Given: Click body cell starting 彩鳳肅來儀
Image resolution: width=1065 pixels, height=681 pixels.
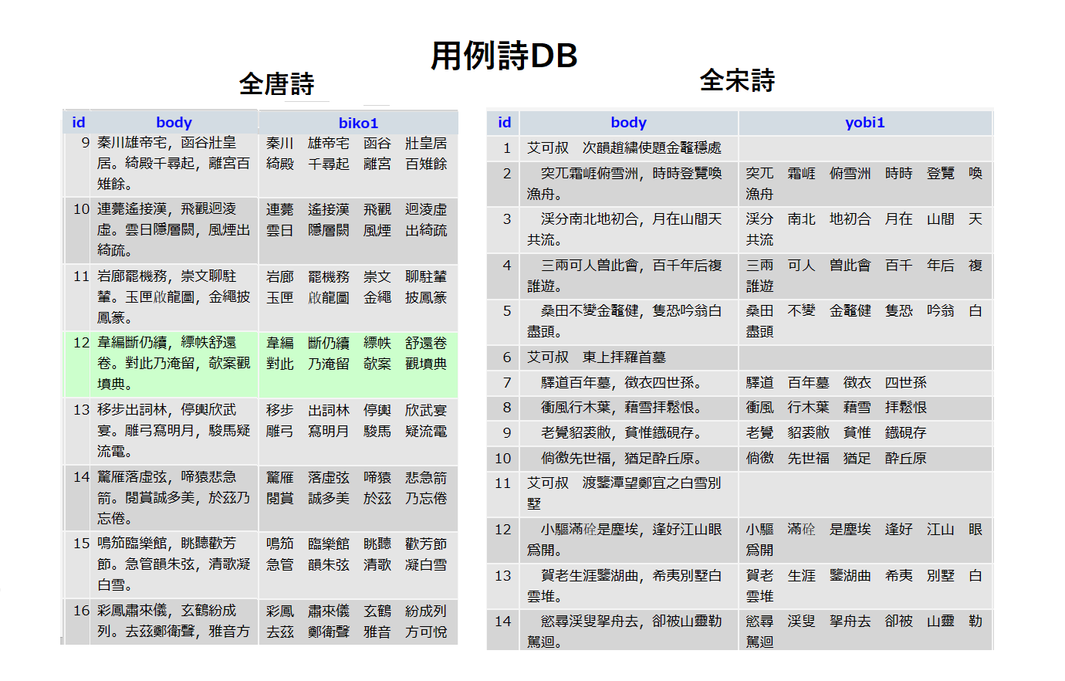Looking at the screenshot, I should click(x=174, y=622).
